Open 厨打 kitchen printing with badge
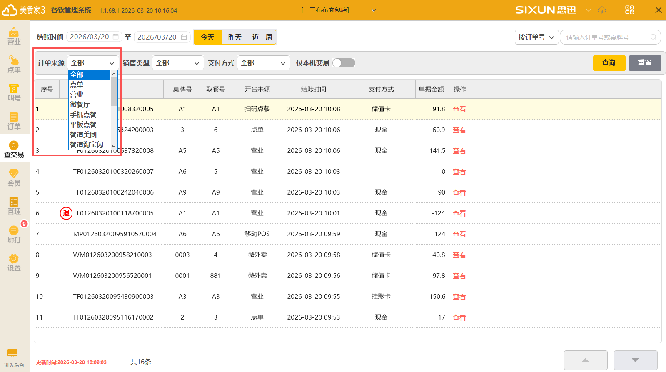 pyautogui.click(x=14, y=234)
